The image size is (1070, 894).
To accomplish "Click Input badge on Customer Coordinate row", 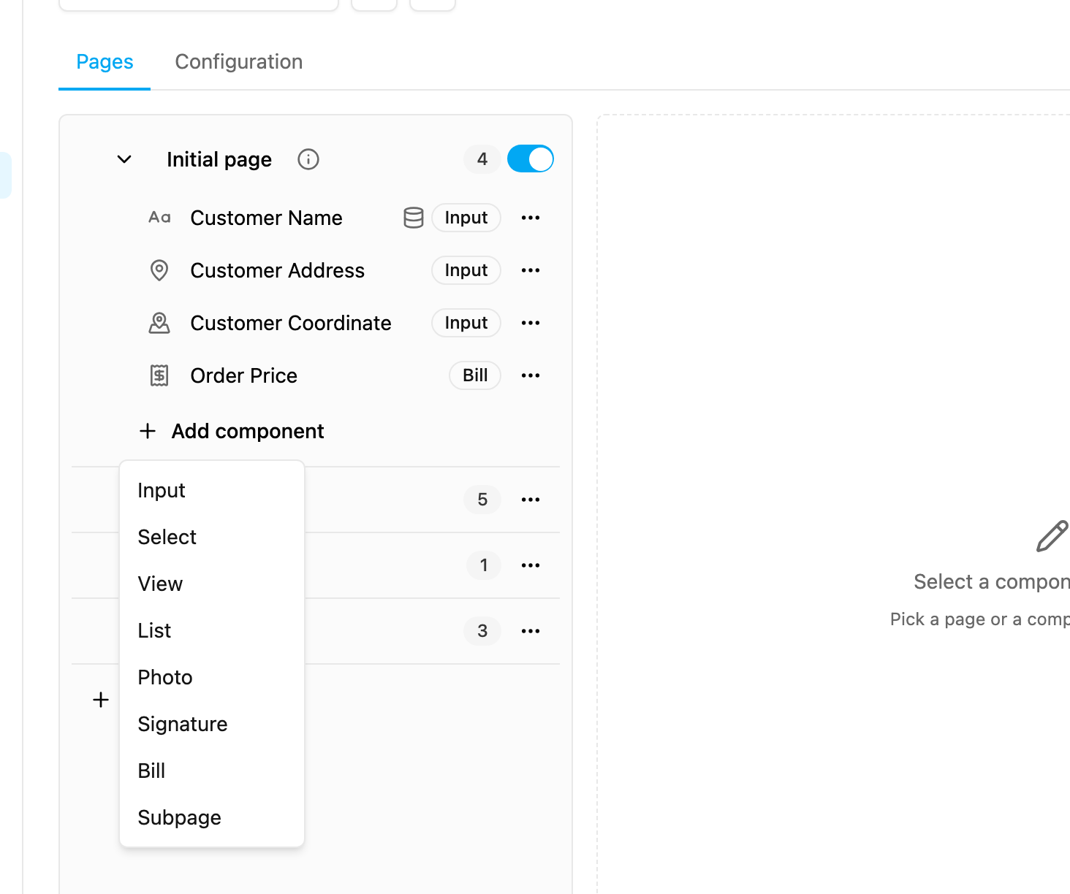I will click(466, 323).
